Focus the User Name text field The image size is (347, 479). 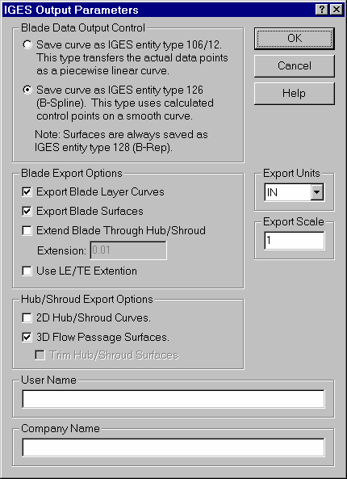[173, 399]
